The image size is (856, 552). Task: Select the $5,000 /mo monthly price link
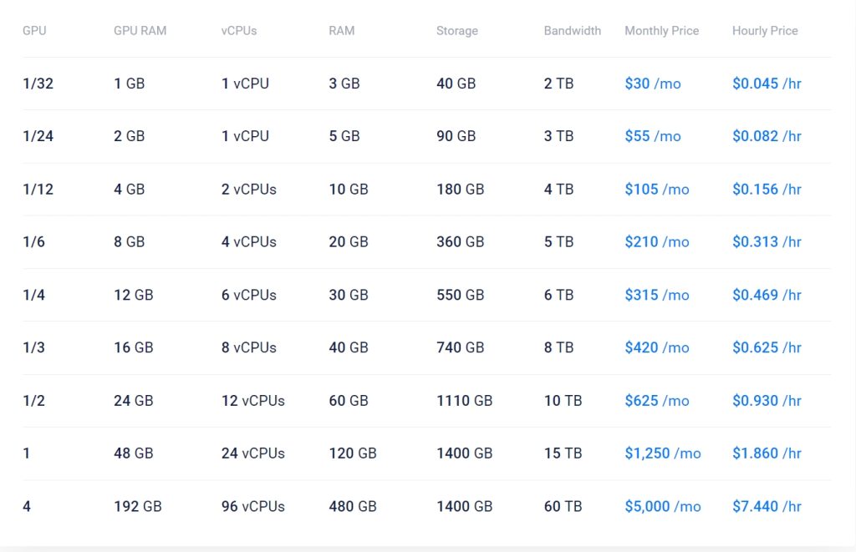pos(662,506)
